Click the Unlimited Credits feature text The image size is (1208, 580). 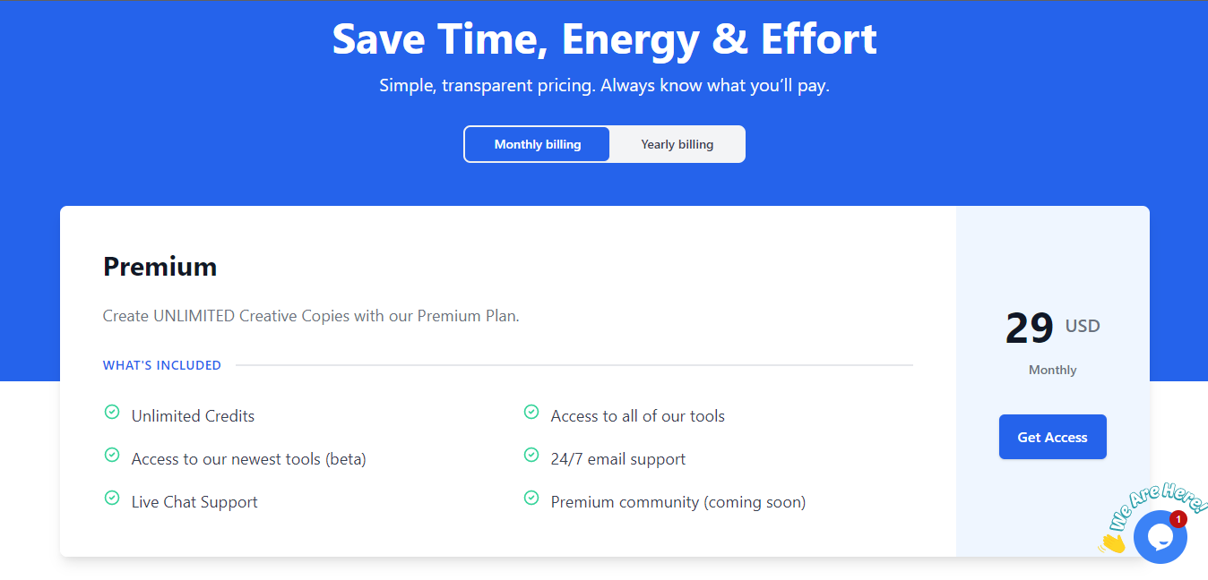tap(193, 416)
